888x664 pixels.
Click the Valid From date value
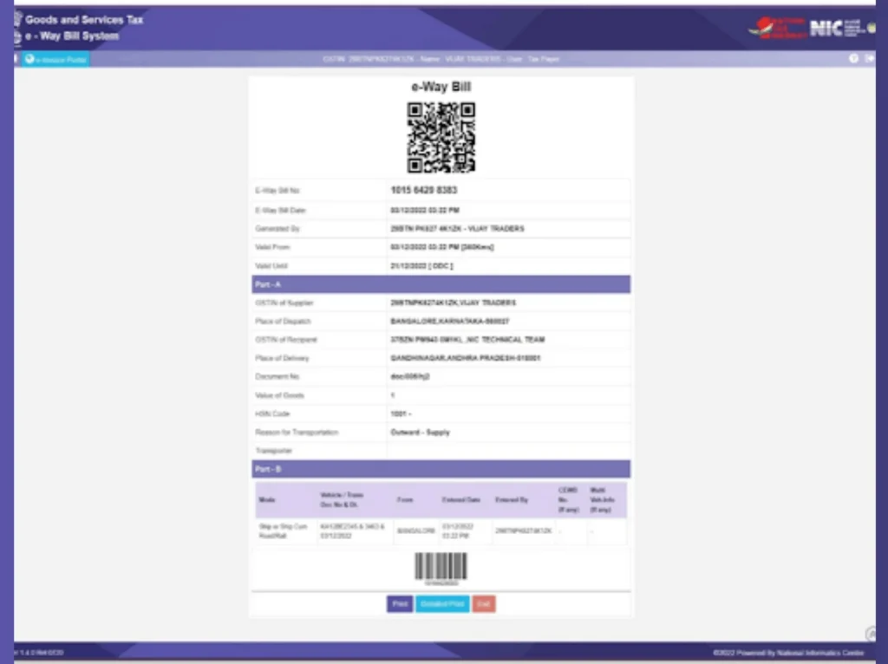[441, 247]
